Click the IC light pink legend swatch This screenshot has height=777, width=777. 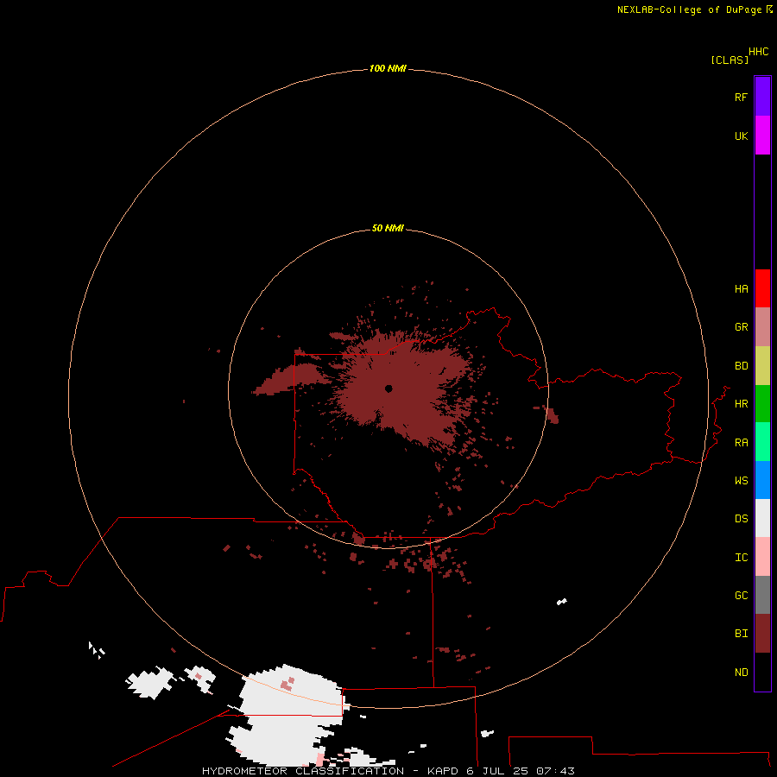(762, 557)
